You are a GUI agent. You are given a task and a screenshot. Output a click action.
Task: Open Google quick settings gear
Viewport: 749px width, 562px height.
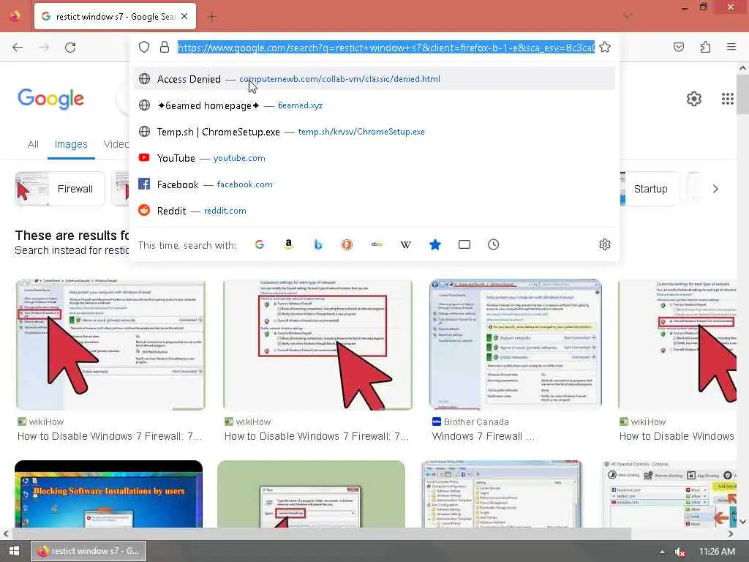click(x=694, y=99)
